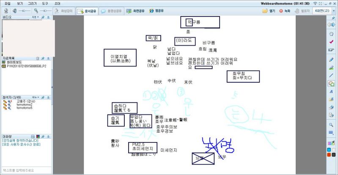Pick the hand pan tool
The height and width of the screenshot is (175, 338).
point(331,34)
